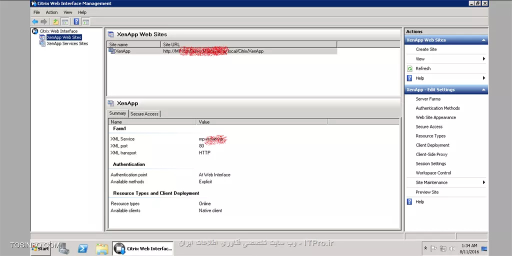Image resolution: width=512 pixels, height=256 pixels.
Task: Select the 'Explicit' available methods value
Action: coord(205,182)
